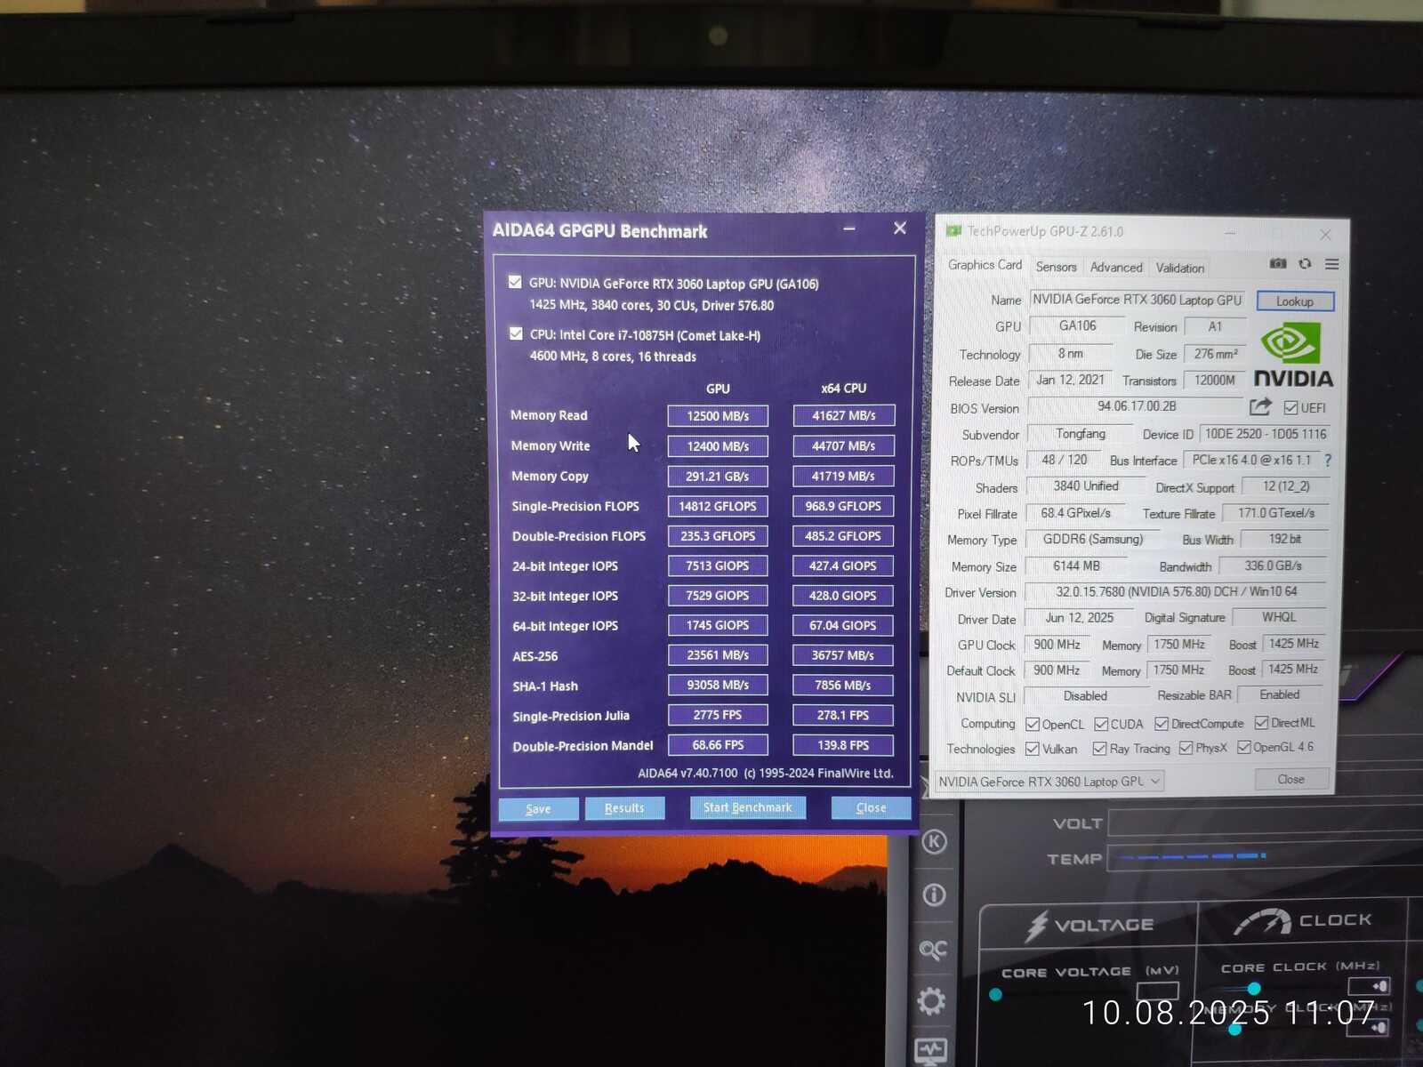The width and height of the screenshot is (1423, 1067).
Task: Toggle the OpenCL checkbox
Action: coord(1033,725)
